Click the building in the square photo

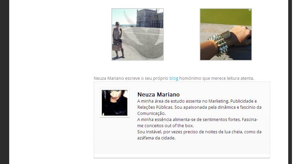coord(150,18)
